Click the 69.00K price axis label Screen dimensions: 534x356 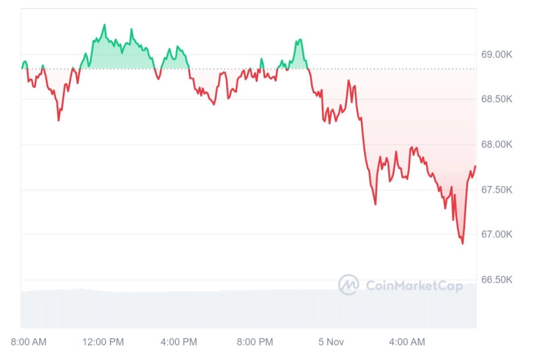[497, 55]
